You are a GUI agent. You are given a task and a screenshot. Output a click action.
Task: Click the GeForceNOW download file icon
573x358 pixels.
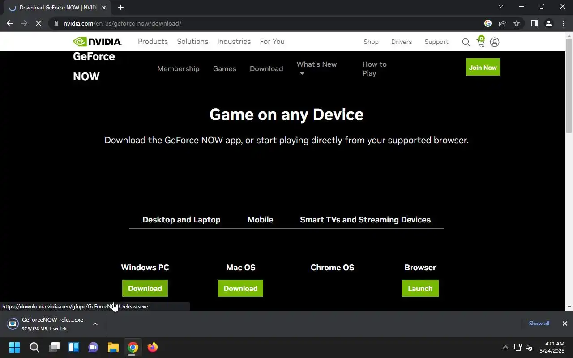click(13, 324)
